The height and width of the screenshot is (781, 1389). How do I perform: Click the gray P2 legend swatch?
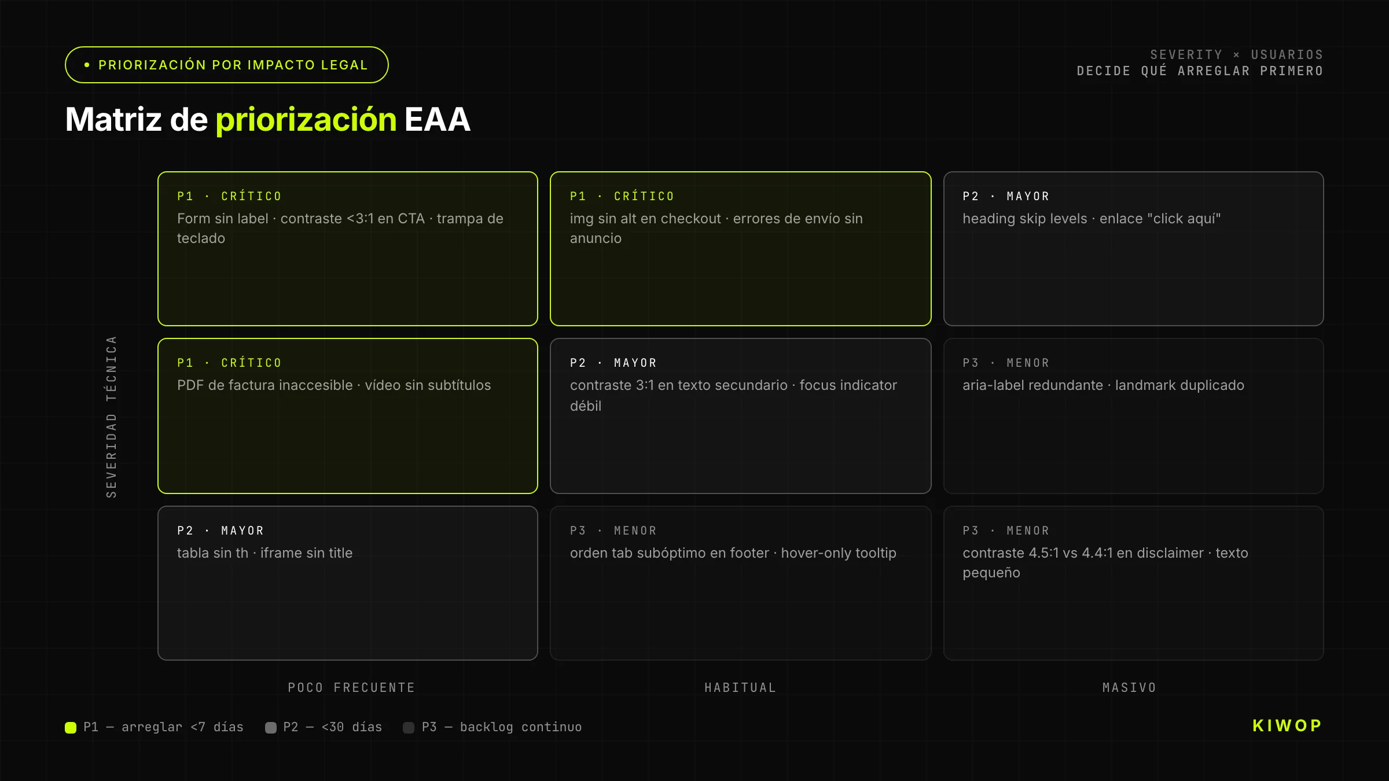point(270,728)
